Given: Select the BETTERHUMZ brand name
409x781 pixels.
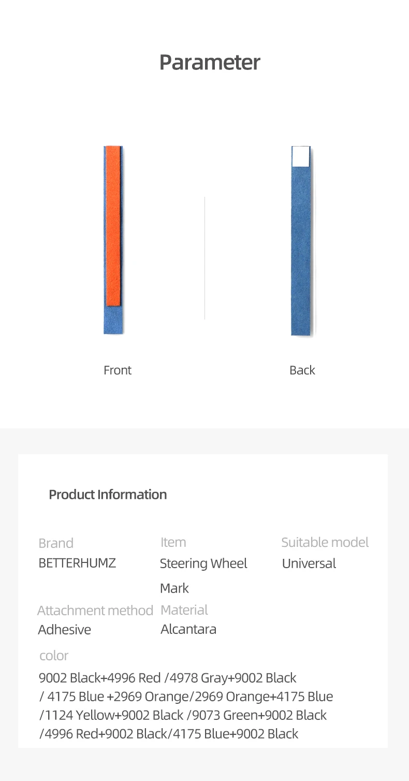Looking at the screenshot, I should pos(77,563).
